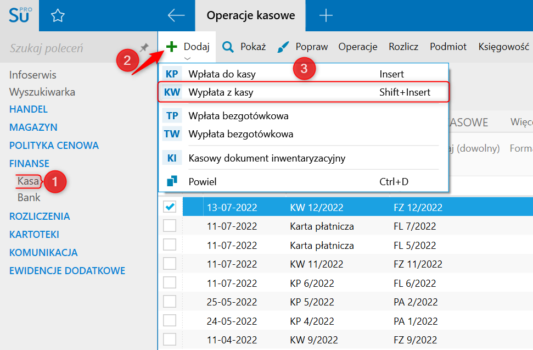The height and width of the screenshot is (350, 533).
Task: Click the Subiekt Pro logo
Action: click(19, 15)
